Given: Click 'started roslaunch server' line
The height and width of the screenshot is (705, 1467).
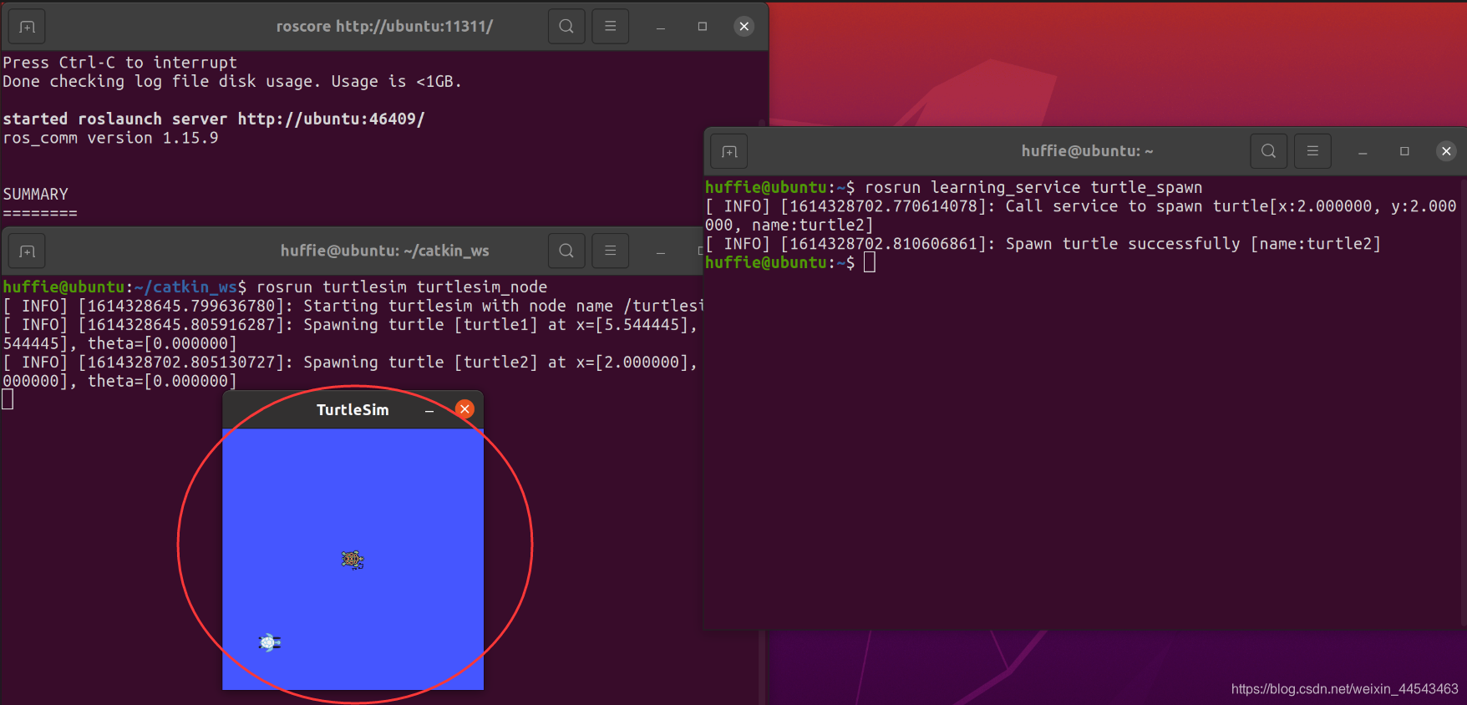Looking at the screenshot, I should (x=214, y=119).
